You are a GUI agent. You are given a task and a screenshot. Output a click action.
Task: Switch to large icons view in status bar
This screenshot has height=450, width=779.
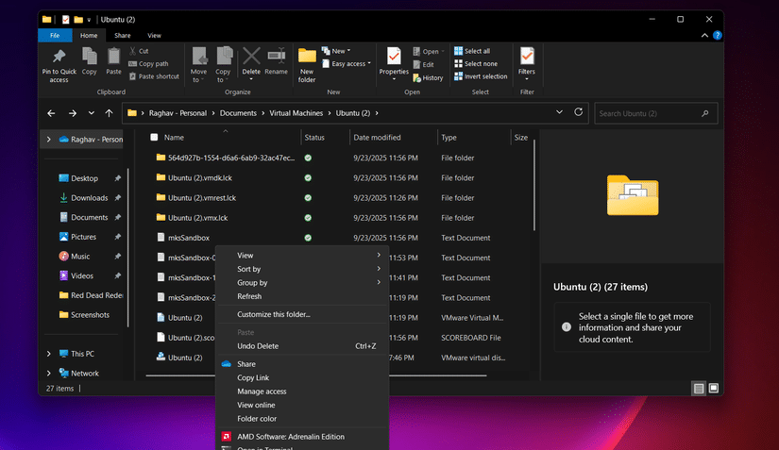coord(714,388)
